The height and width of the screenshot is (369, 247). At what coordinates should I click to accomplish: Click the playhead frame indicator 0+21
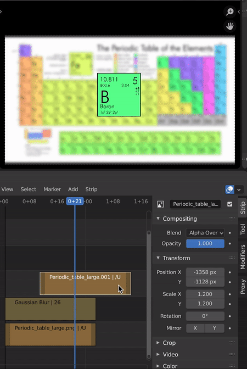75,201
